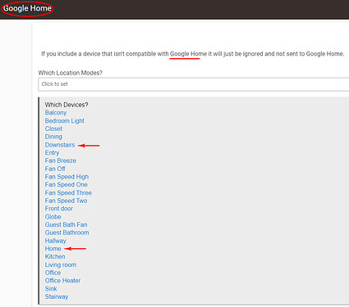
Task: Pick the Living room device
Action: click(x=61, y=264)
